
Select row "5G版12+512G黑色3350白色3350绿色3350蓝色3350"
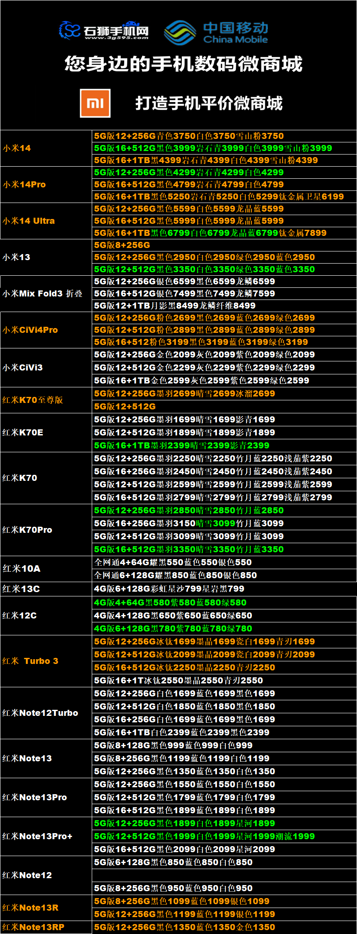coord(225,269)
